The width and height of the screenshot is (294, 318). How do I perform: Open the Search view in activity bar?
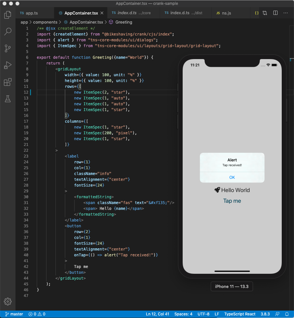pos(8,32)
